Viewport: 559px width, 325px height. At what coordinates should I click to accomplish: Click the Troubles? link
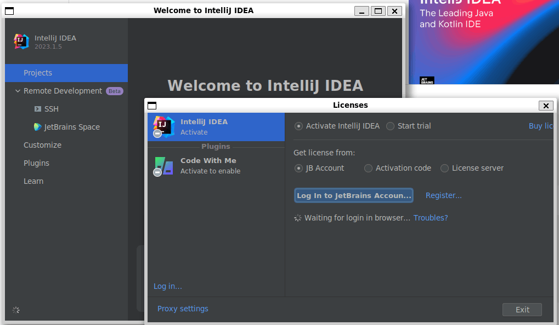(431, 218)
